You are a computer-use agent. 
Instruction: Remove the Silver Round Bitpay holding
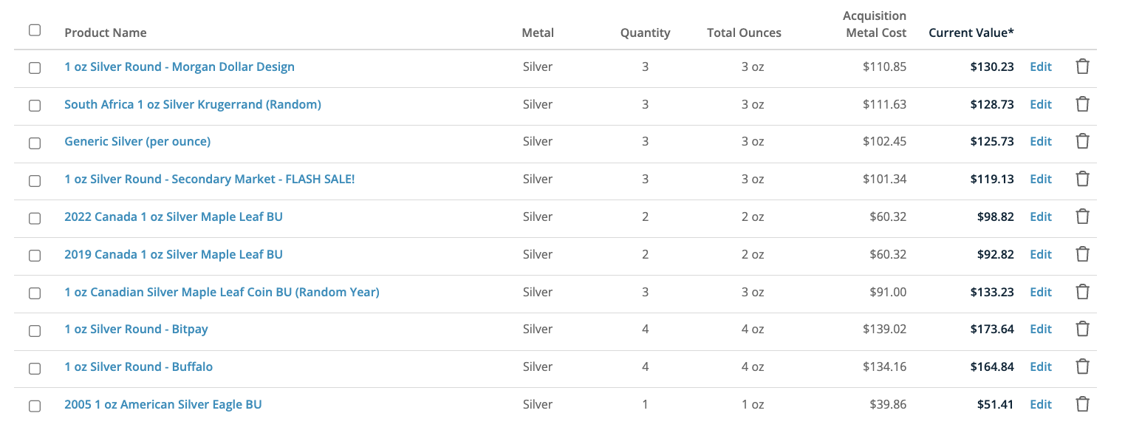pos(1082,329)
